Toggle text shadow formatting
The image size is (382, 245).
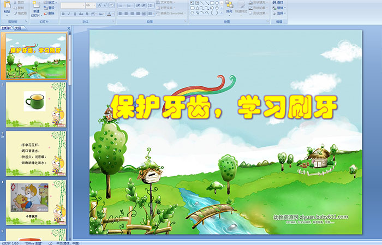point(87,14)
